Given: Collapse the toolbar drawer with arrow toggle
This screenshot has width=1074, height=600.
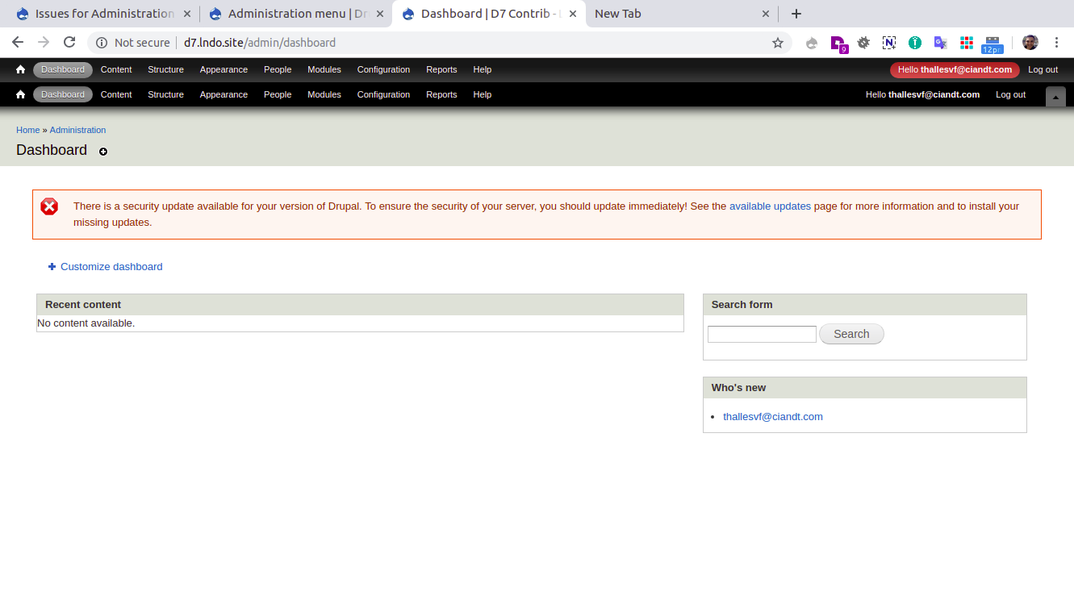Looking at the screenshot, I should point(1055,96).
